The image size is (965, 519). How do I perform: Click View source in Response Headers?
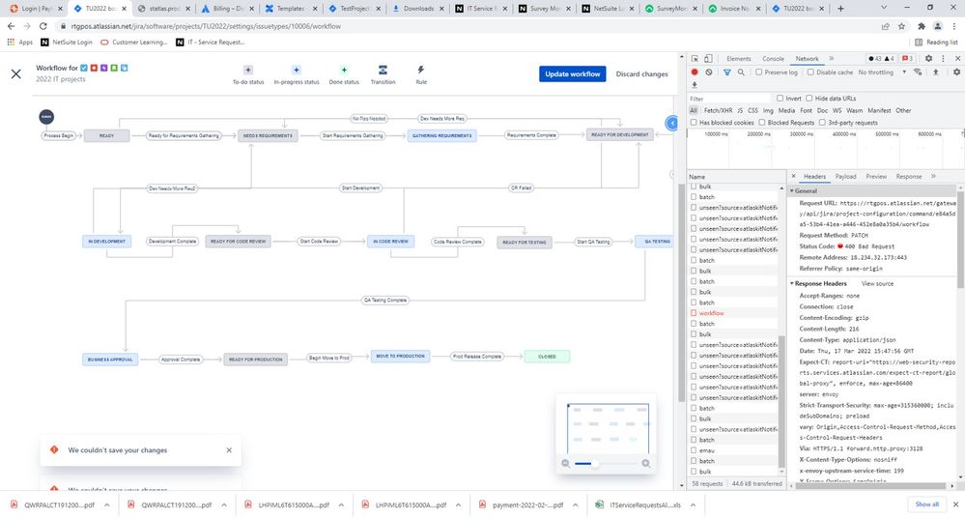(x=877, y=284)
